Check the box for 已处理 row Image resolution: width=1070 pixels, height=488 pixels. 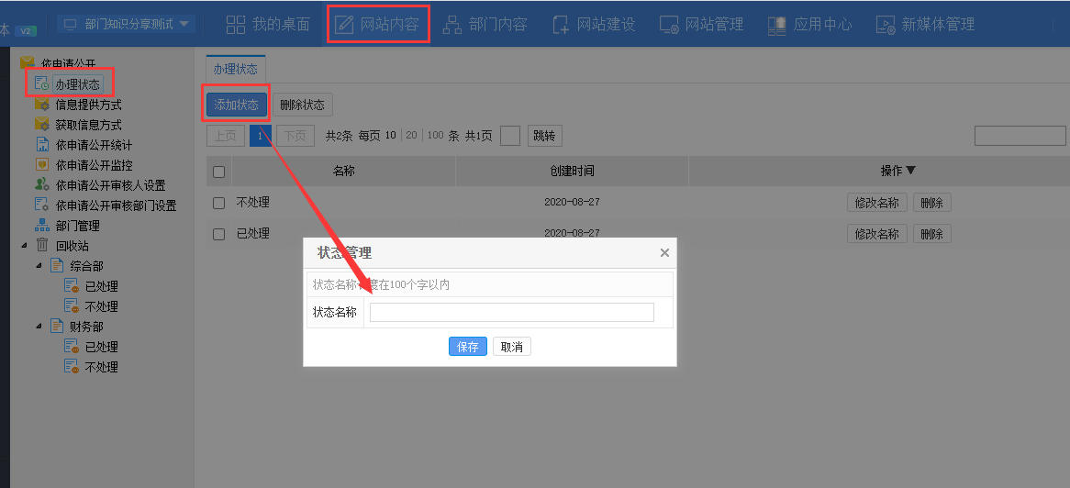point(218,234)
